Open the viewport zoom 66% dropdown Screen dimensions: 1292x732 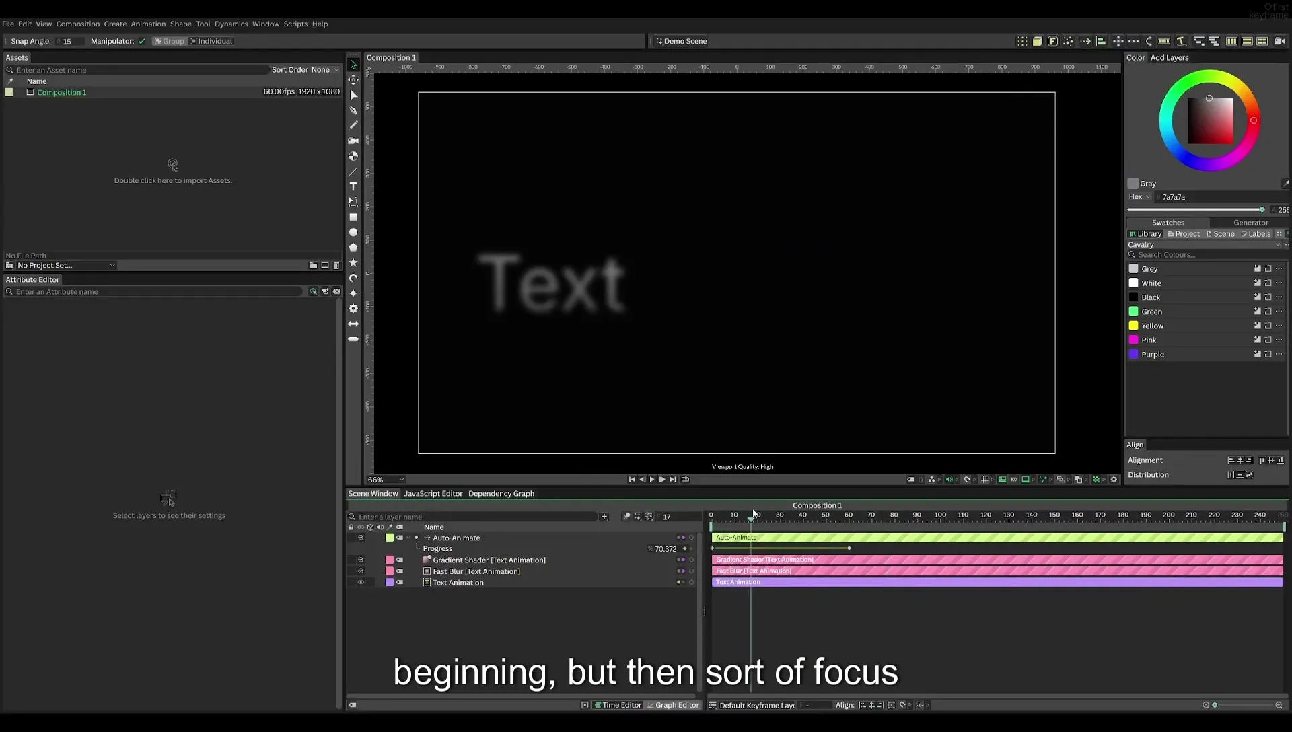click(386, 480)
